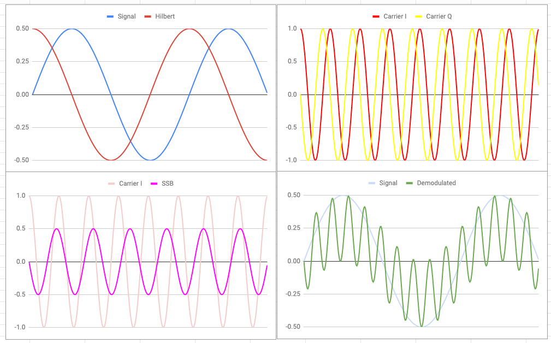Select Signal label in the Demodulated chart legend
The image size is (551, 343).
pos(388,183)
